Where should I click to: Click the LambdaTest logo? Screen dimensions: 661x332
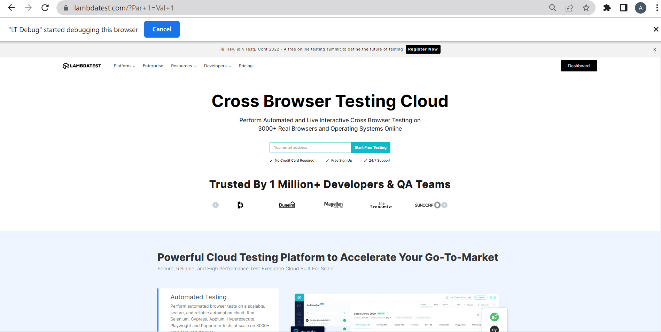(81, 65)
